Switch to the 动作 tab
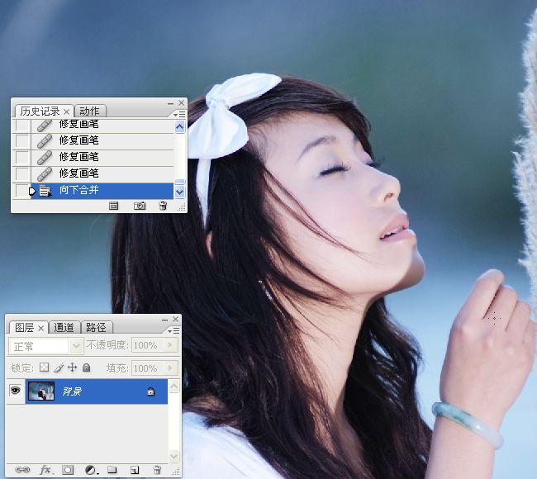The height and width of the screenshot is (479, 537). 89,111
